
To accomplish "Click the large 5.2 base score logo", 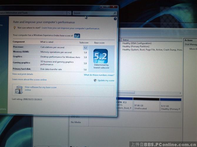I will click(x=101, y=56).
